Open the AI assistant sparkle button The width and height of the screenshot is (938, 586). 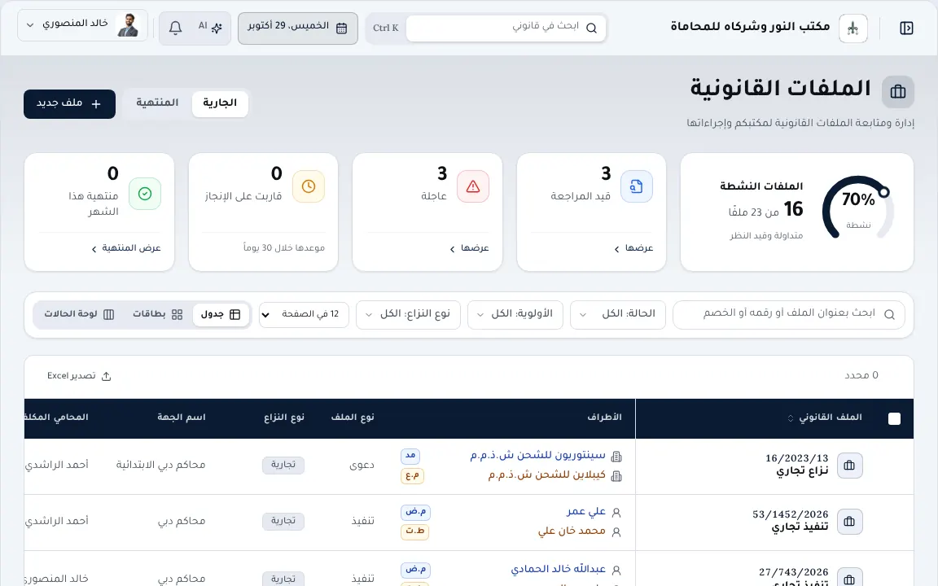210,27
